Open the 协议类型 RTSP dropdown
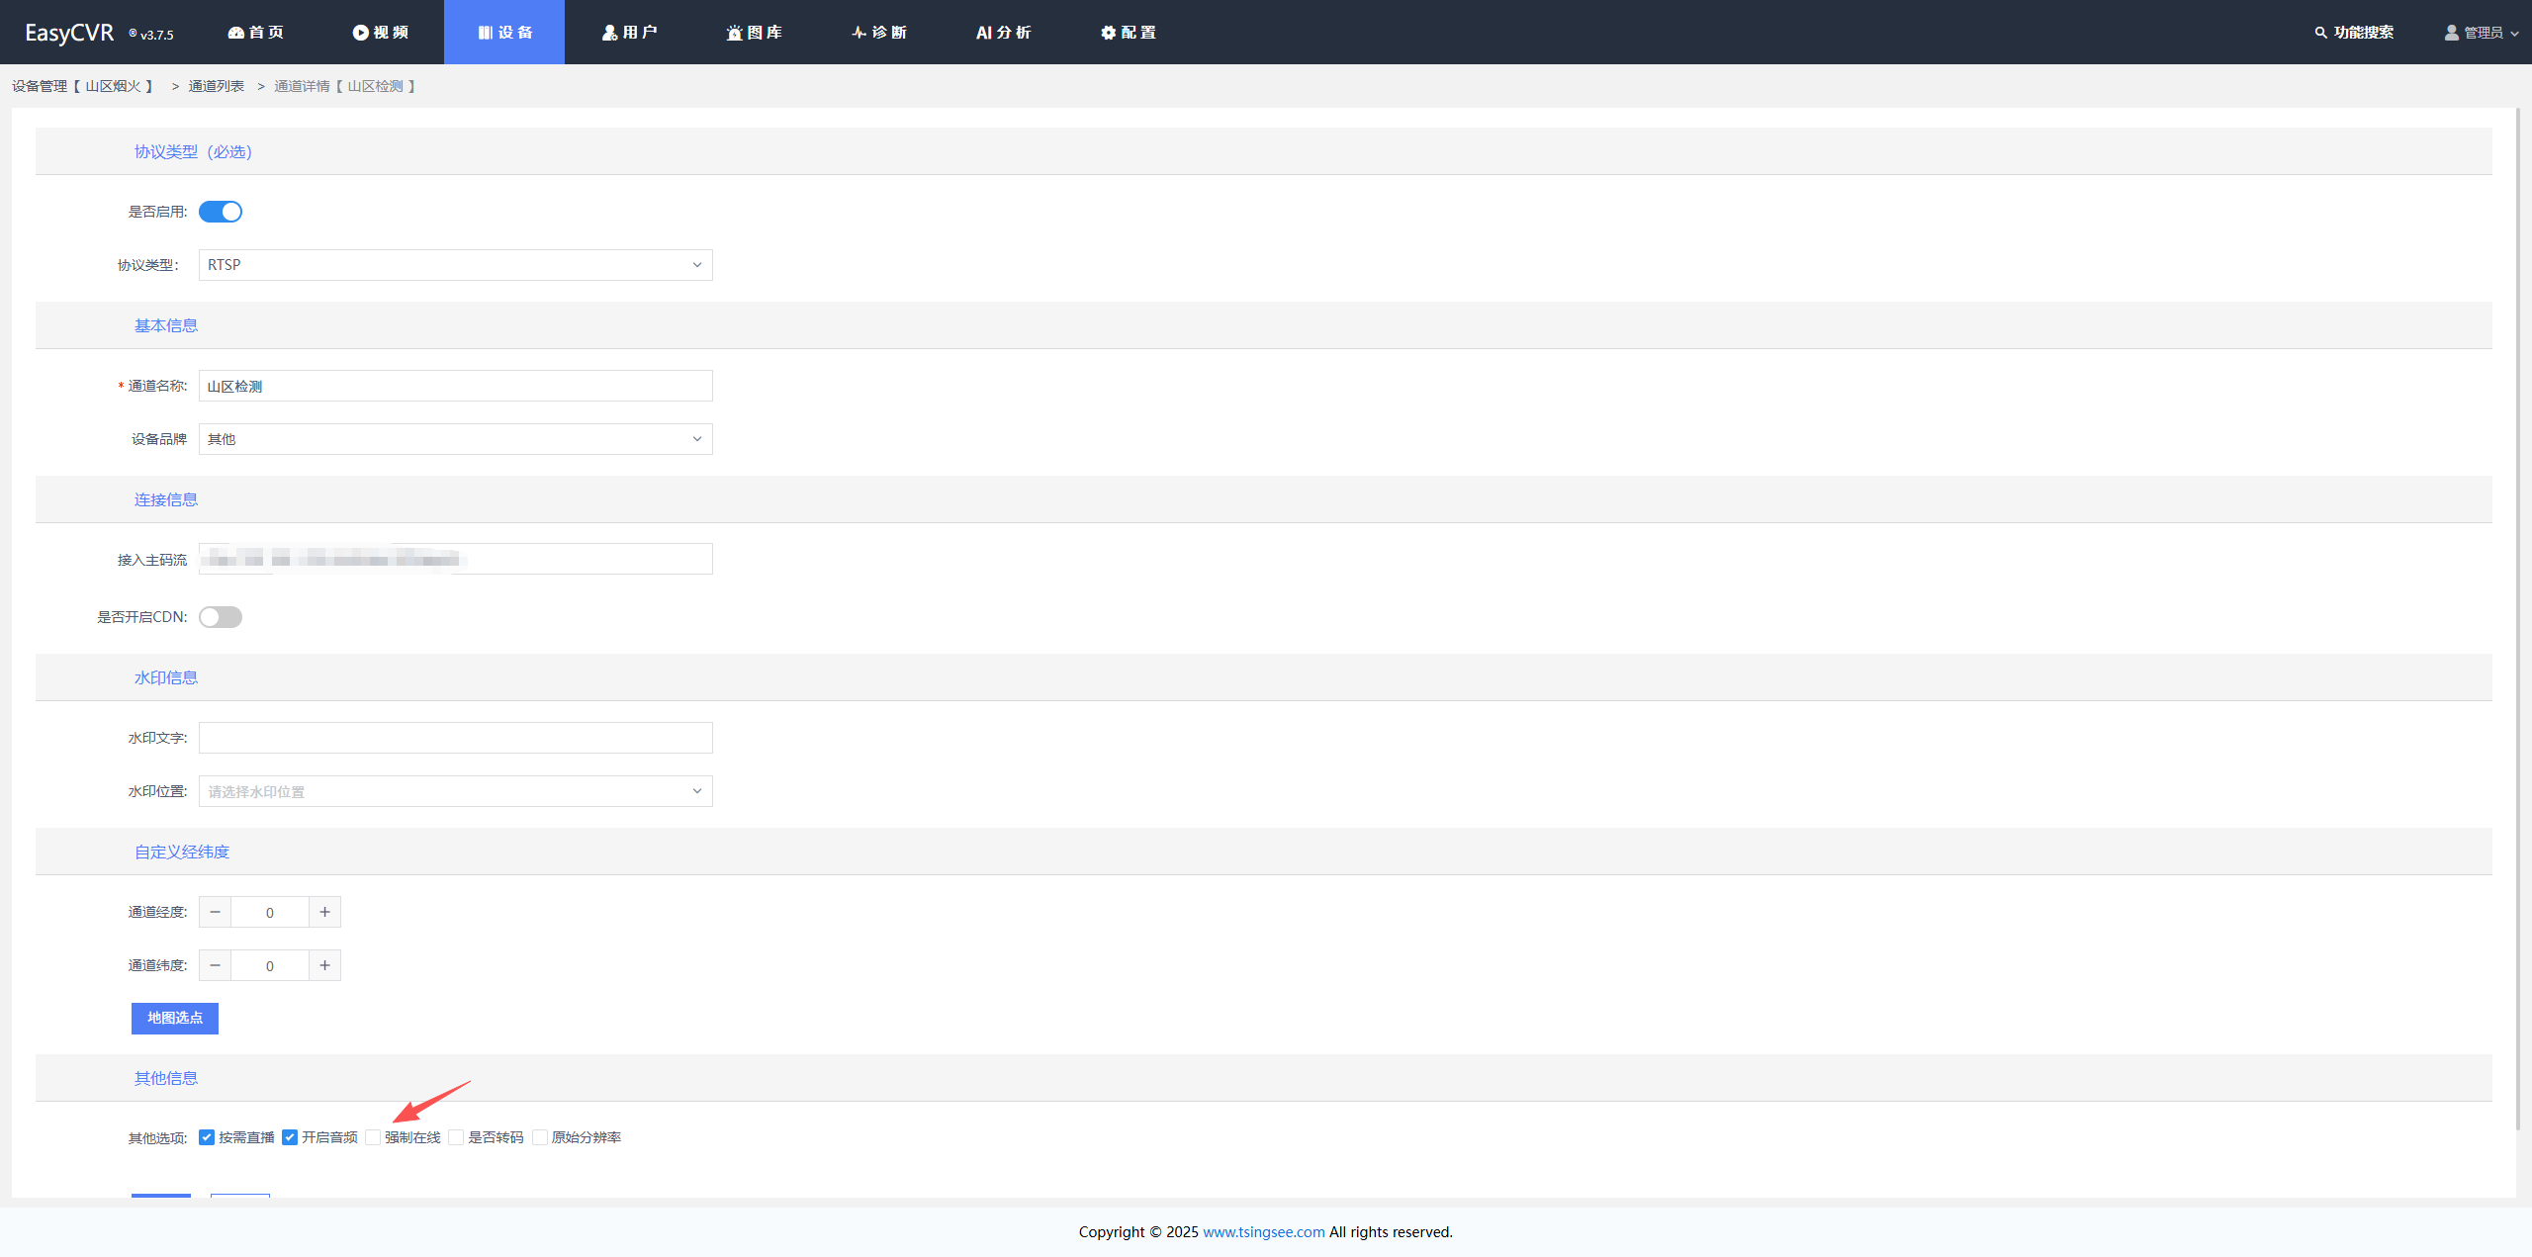 455,265
